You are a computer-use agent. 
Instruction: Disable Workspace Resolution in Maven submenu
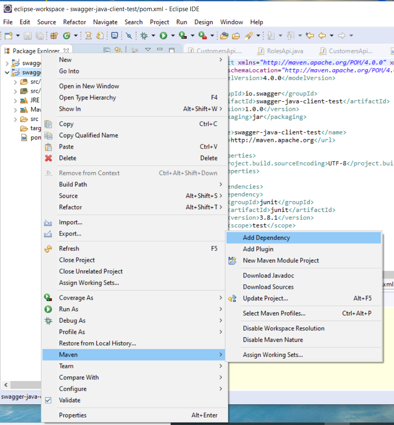(283, 328)
